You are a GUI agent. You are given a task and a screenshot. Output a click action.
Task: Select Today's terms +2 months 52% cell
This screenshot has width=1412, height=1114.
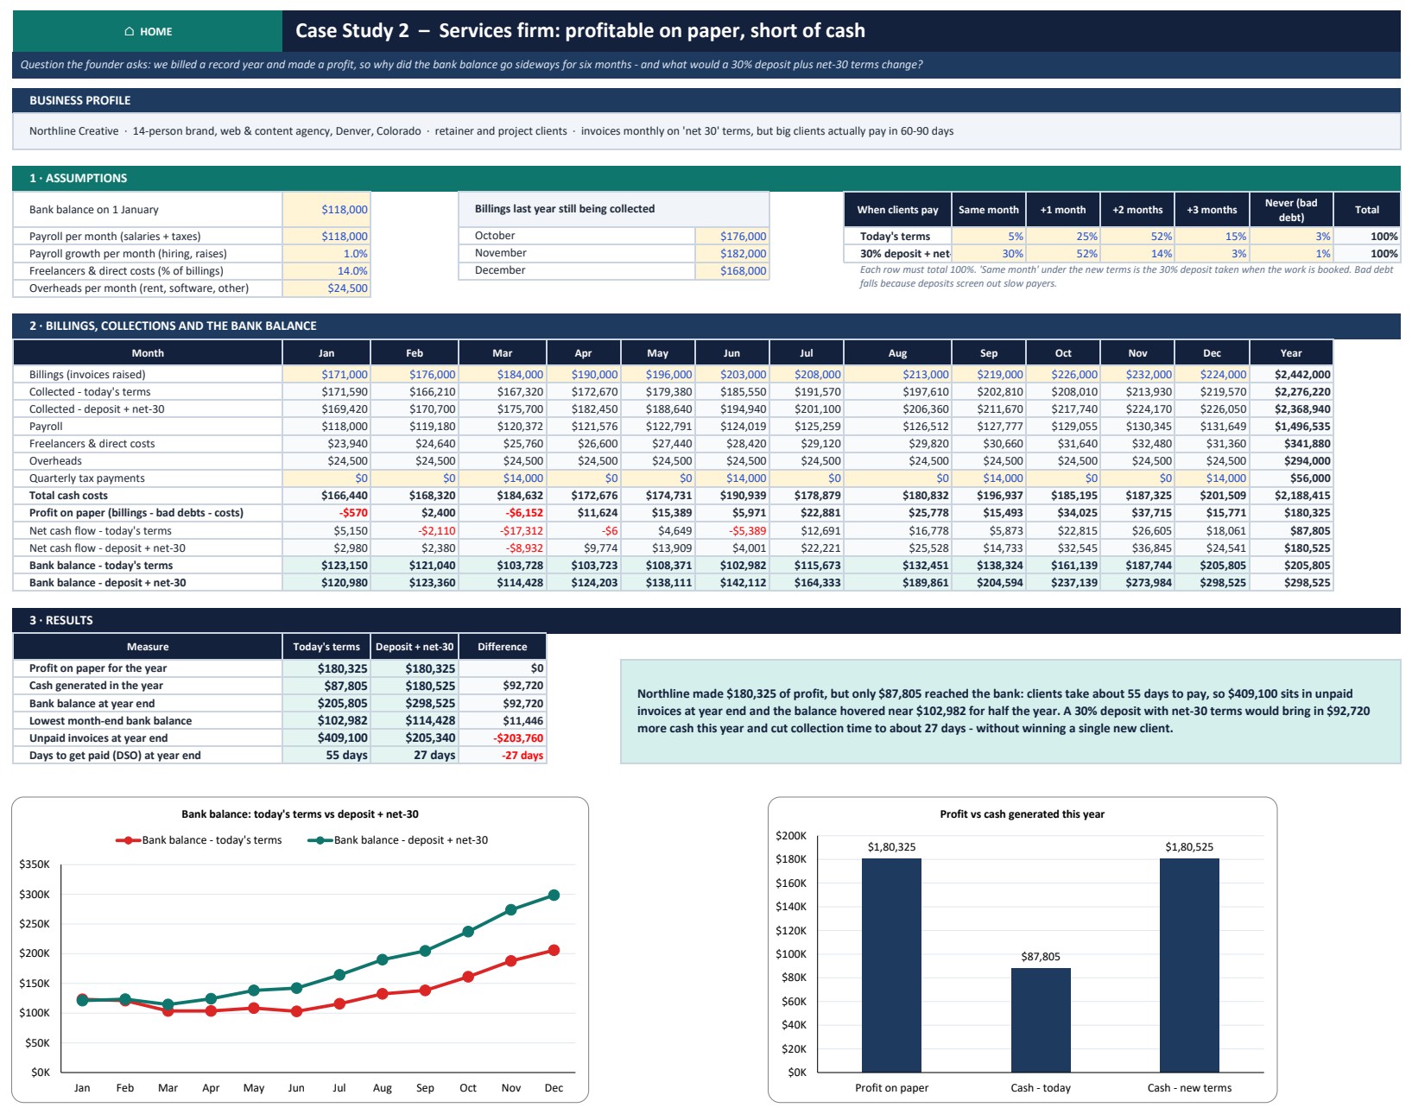(x=1137, y=237)
